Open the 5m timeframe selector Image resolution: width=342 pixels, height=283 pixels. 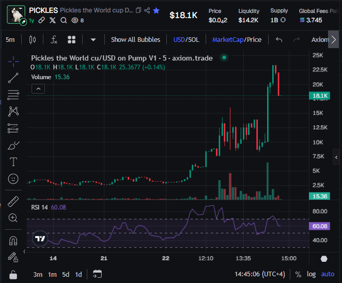coord(10,40)
